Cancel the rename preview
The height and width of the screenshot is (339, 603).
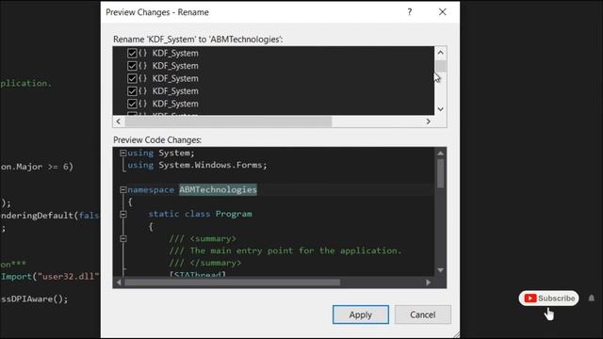point(423,315)
